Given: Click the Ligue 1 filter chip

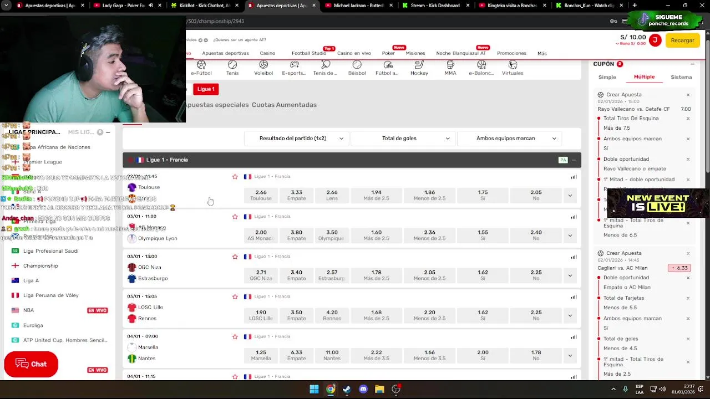Looking at the screenshot, I should tap(206, 89).
